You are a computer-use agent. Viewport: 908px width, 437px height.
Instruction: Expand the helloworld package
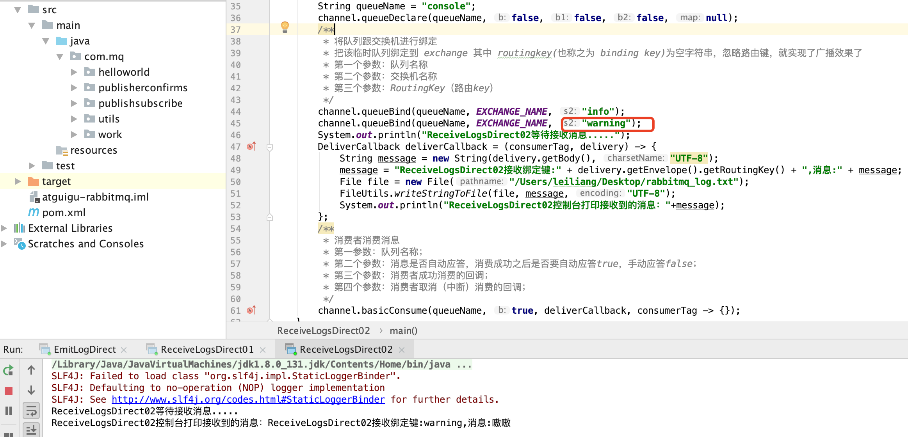coord(74,72)
